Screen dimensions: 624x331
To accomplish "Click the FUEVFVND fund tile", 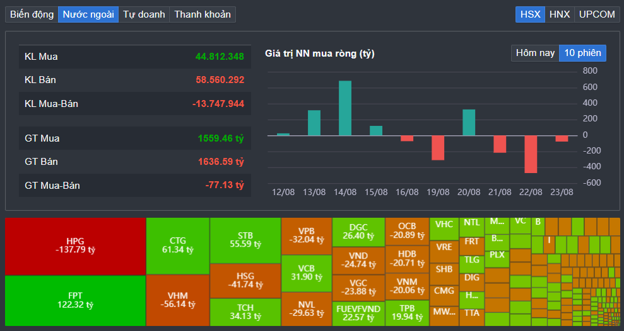I will (x=358, y=313).
